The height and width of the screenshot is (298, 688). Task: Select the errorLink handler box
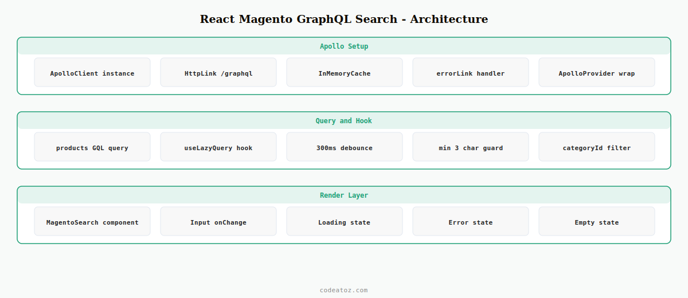(471, 72)
